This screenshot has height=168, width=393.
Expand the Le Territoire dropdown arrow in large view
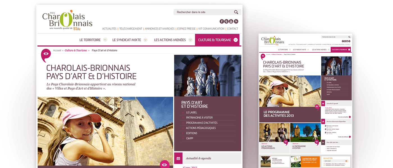pos(105,40)
